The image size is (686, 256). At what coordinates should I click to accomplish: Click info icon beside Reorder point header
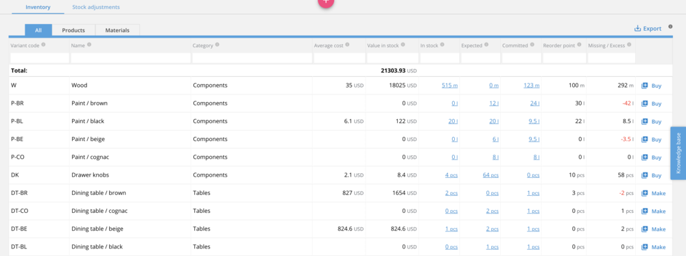pos(579,44)
